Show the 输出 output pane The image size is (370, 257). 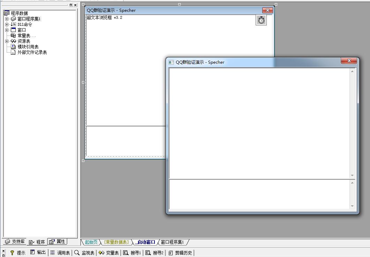click(x=38, y=253)
